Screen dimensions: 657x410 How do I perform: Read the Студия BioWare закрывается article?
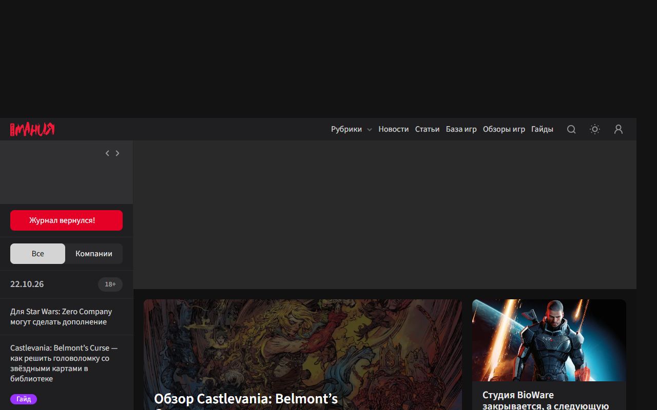[546, 400]
